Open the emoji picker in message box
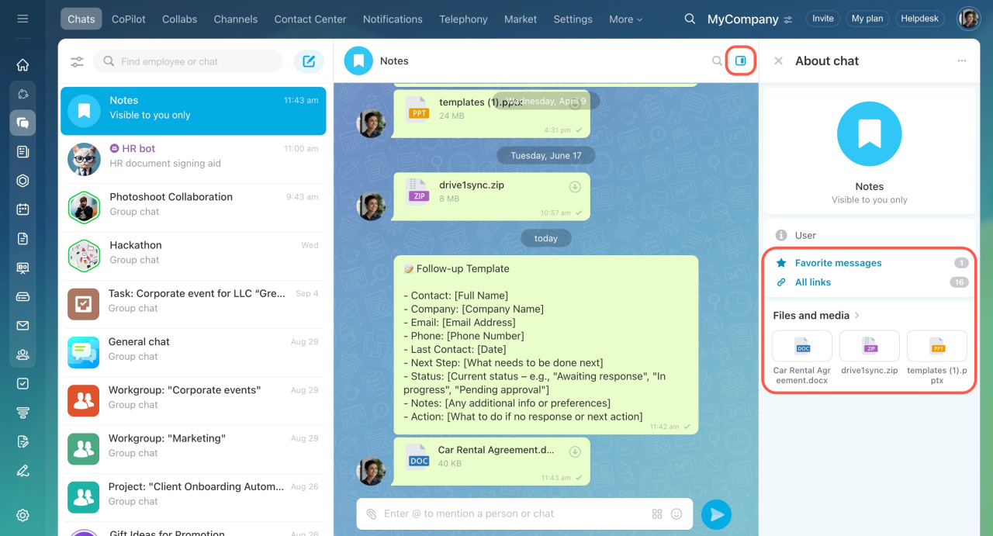Viewport: 993px width, 536px height. [x=676, y=514]
